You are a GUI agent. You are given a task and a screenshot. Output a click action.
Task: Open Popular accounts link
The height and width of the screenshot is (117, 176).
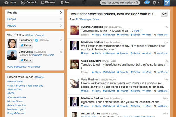(x=17, y=67)
